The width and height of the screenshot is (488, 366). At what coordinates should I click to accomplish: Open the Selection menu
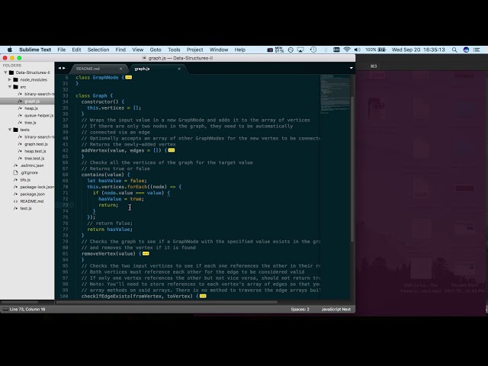[x=98, y=50]
